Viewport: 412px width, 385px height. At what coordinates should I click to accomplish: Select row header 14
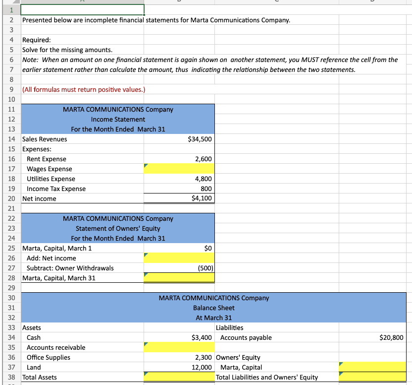tap(11, 139)
